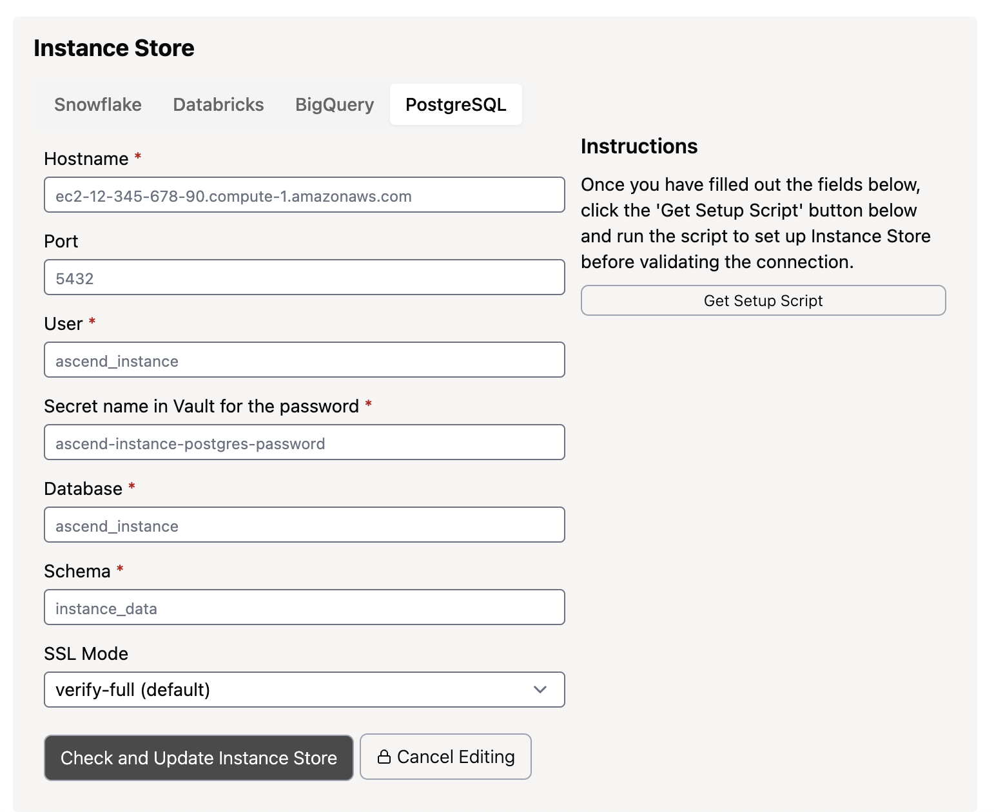Screen dimensions: 994x812
Task: Click the Hostname label
Action: [86, 159]
